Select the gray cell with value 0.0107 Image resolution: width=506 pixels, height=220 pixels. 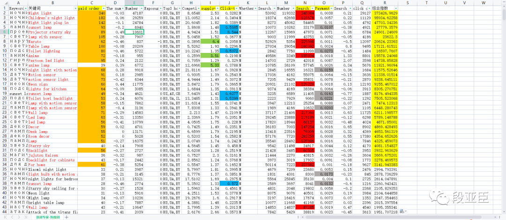pyautogui.click(x=324, y=28)
